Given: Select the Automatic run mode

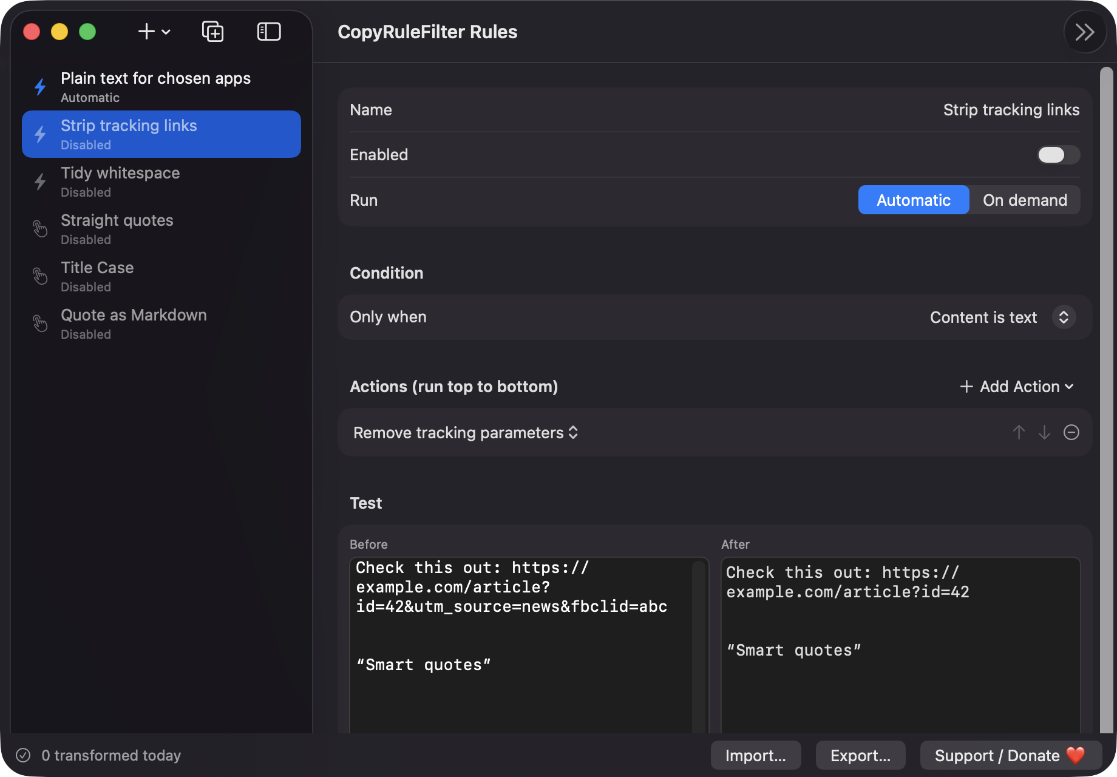Looking at the screenshot, I should pos(914,200).
